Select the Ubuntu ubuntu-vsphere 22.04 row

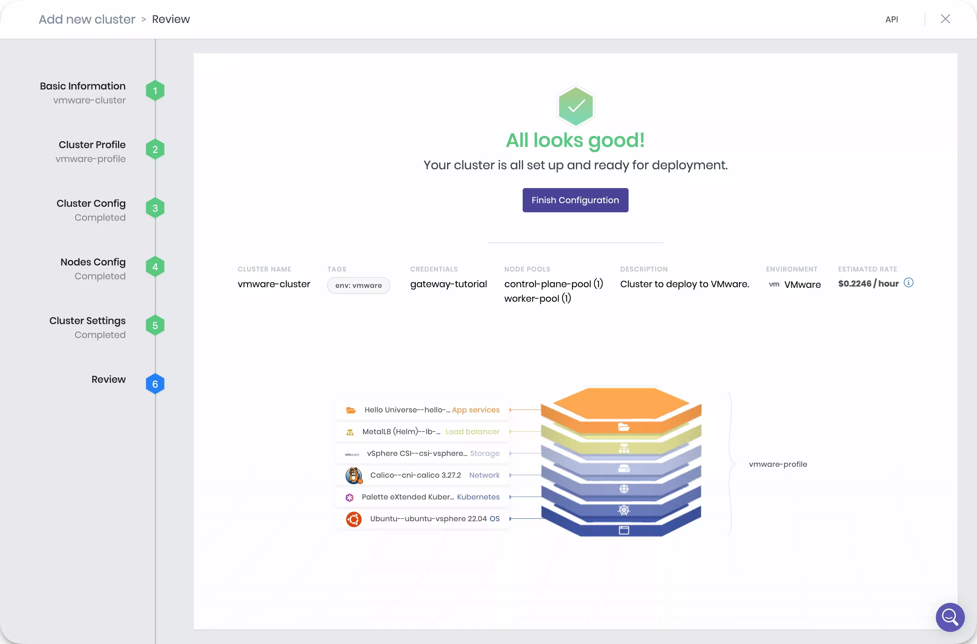click(422, 519)
